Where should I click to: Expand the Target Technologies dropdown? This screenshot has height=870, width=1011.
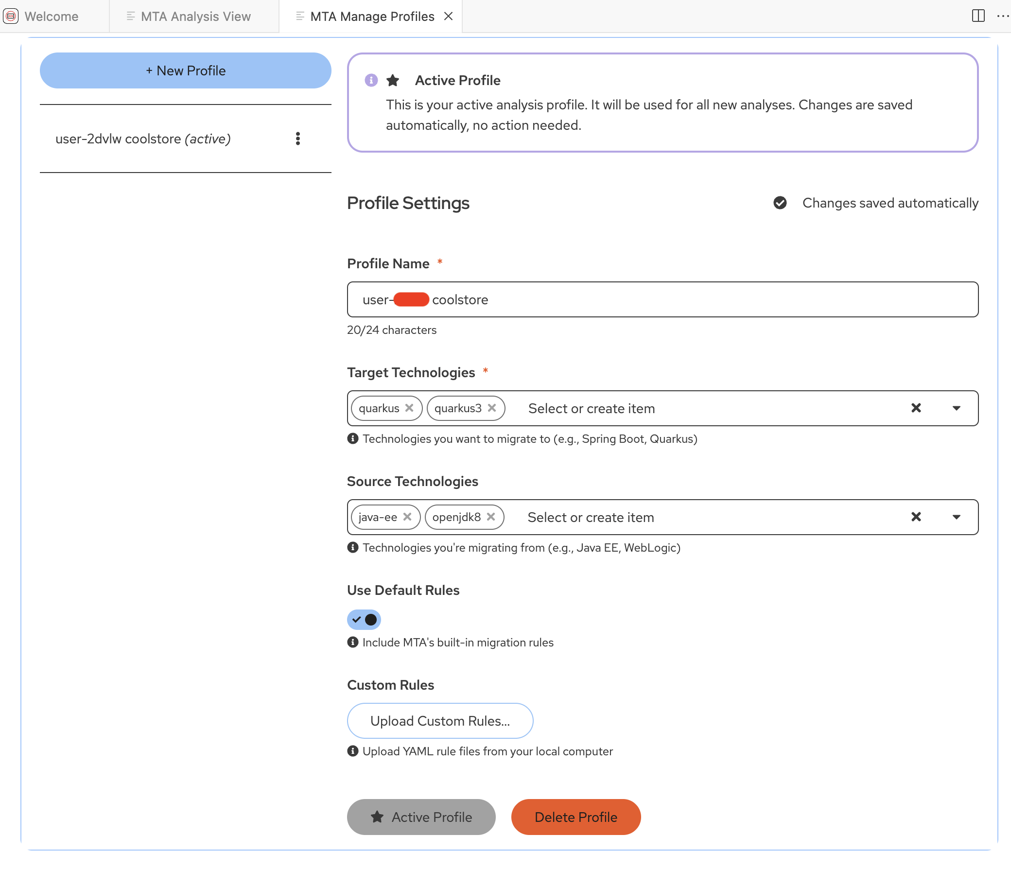coord(956,408)
